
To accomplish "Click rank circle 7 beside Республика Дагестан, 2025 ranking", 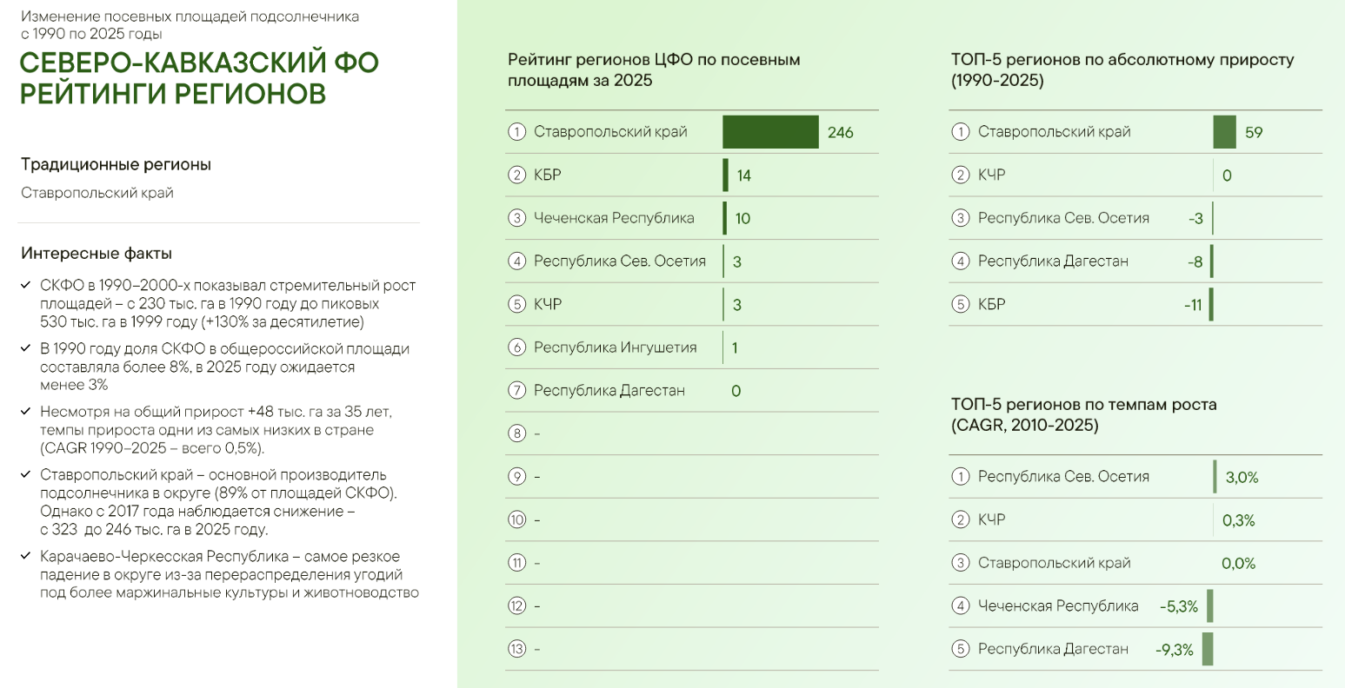I will 517,391.
